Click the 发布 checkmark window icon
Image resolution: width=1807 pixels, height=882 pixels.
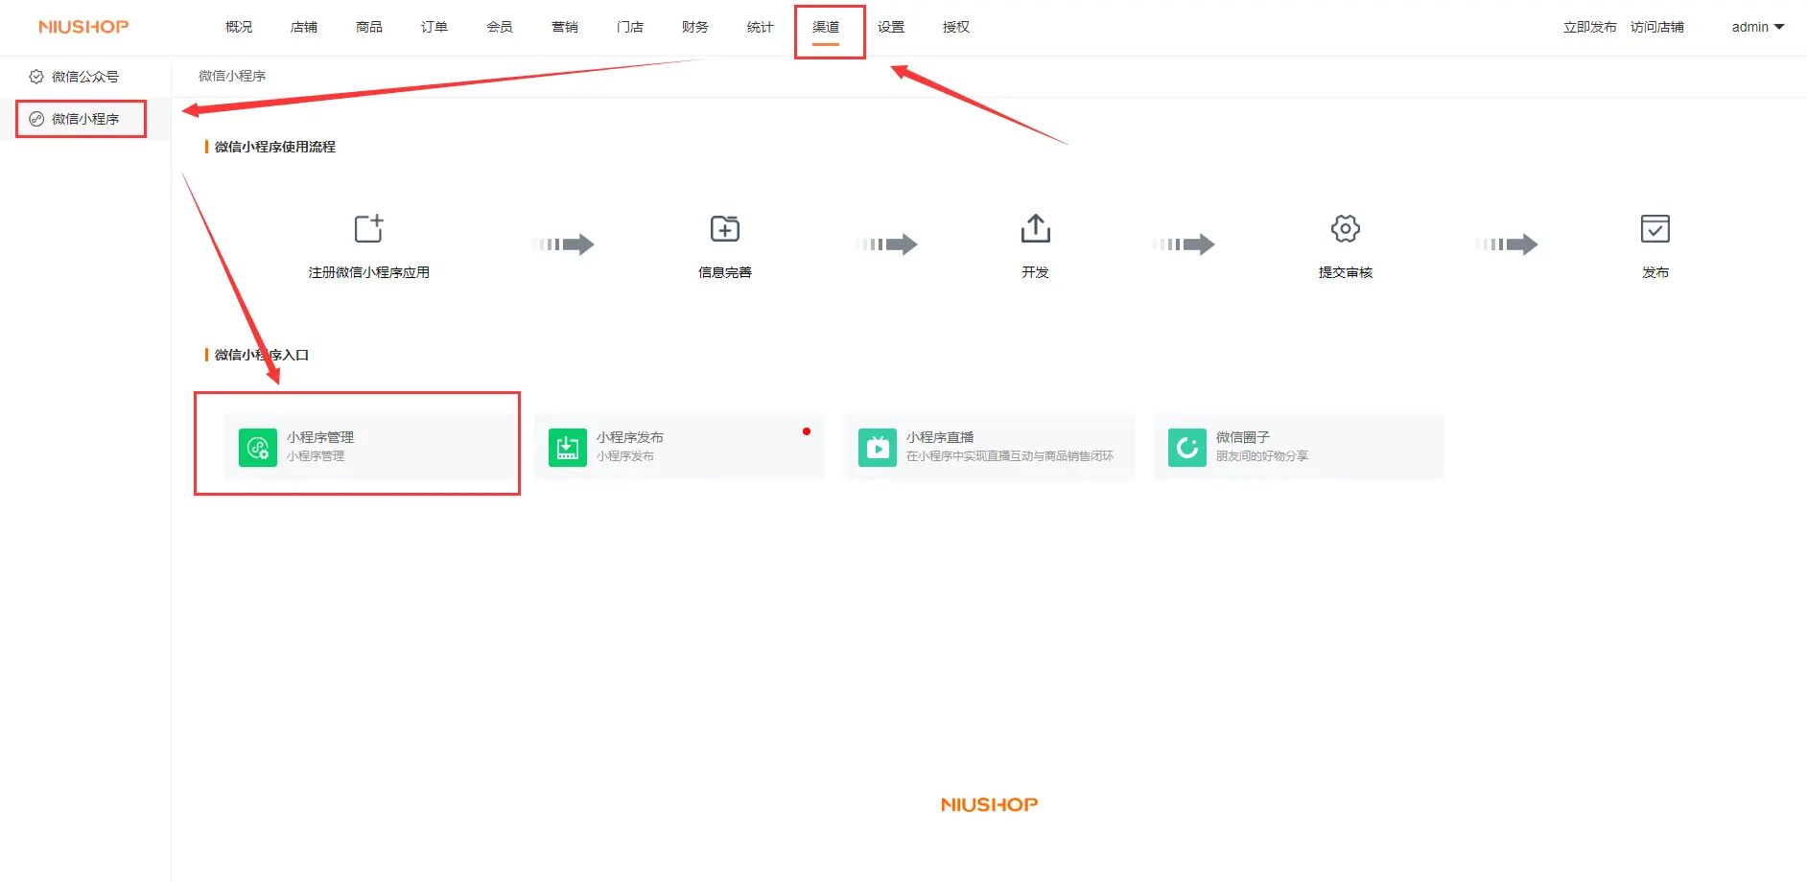[1654, 229]
